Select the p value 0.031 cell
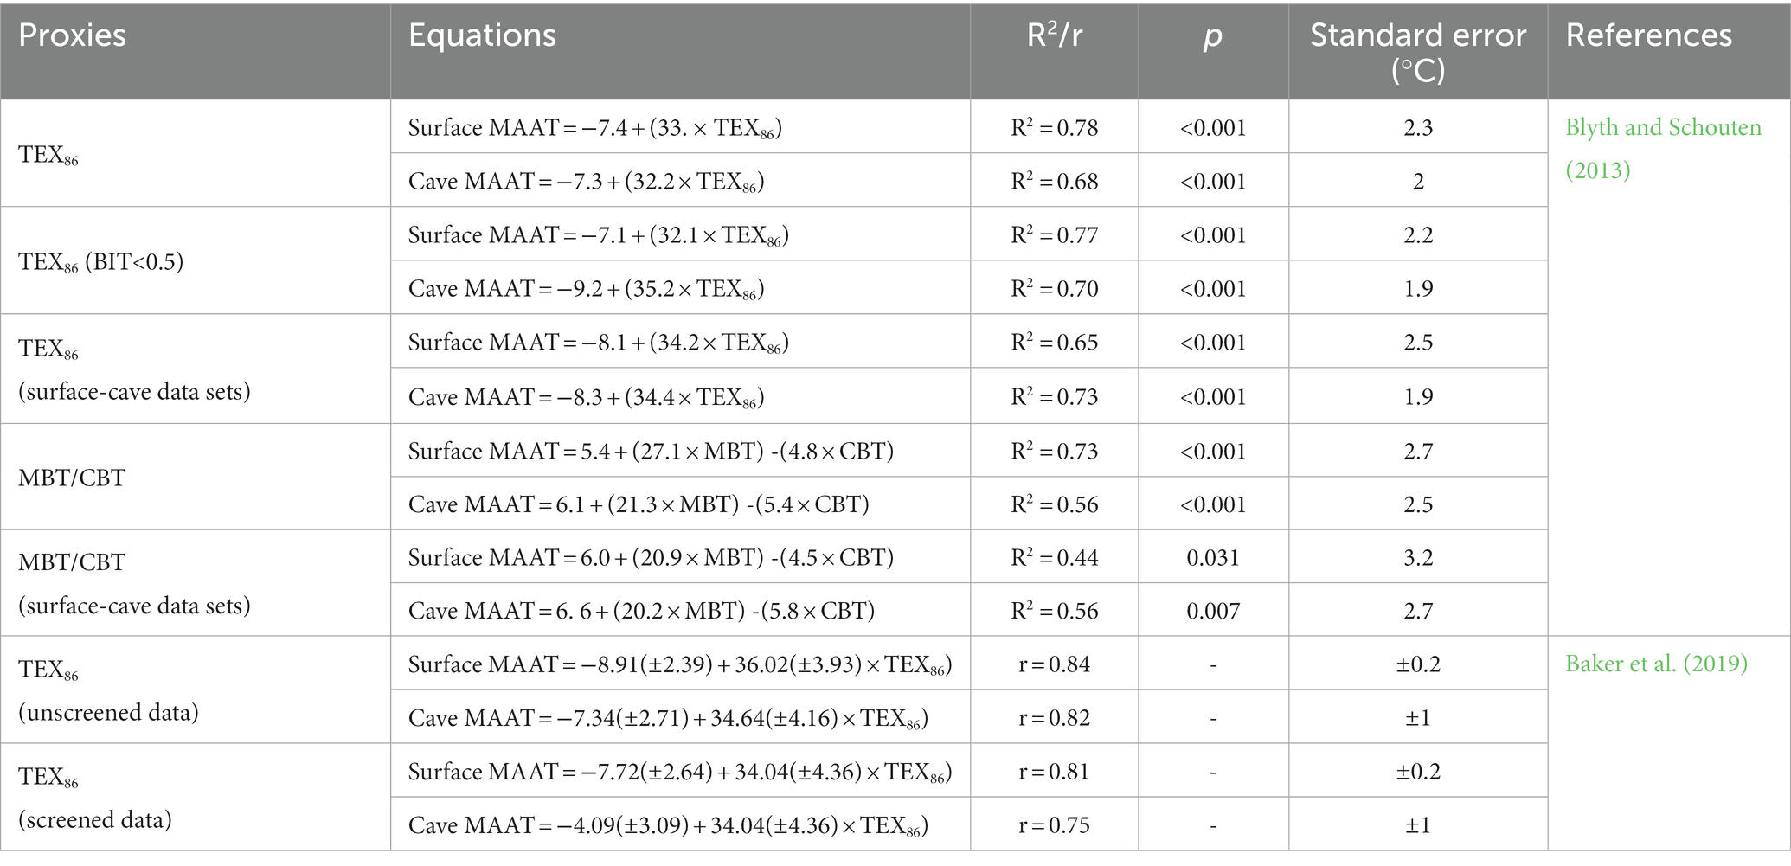The height and width of the screenshot is (866, 1791). (x=1213, y=556)
